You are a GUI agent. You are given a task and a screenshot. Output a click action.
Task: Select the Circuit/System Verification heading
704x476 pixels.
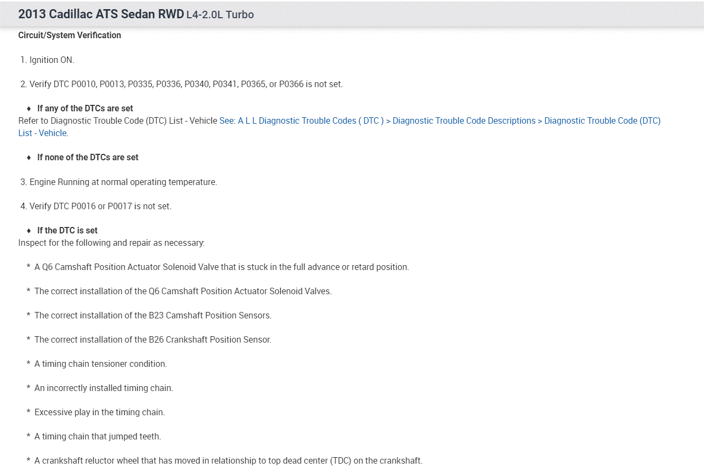(69, 35)
